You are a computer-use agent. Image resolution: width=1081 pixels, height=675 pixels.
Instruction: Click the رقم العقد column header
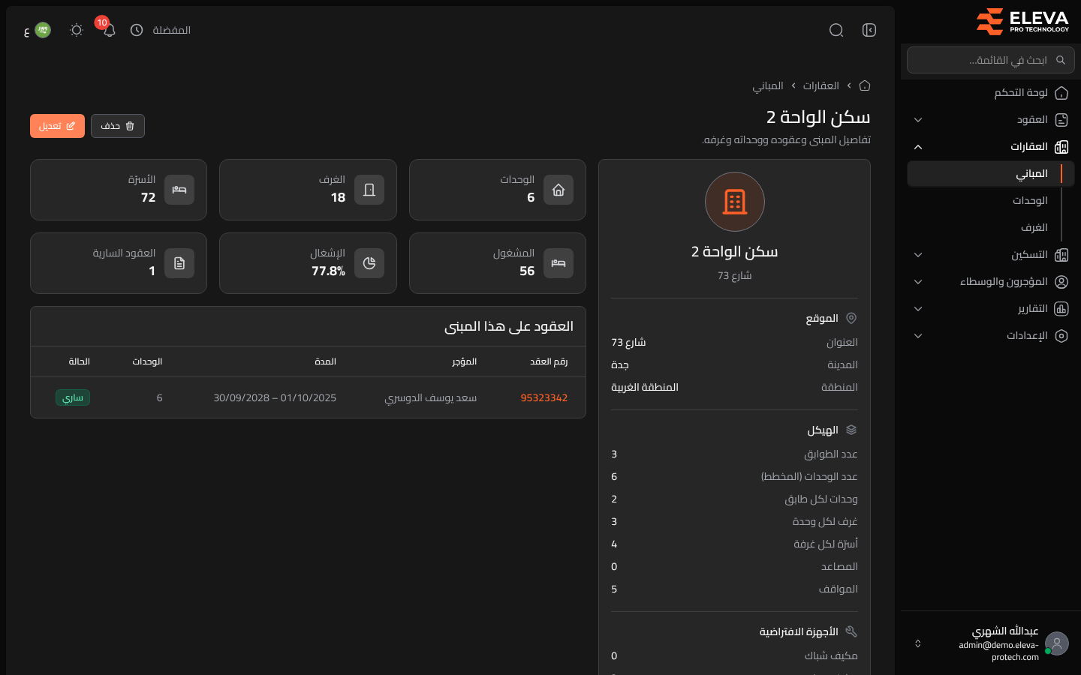(549, 361)
